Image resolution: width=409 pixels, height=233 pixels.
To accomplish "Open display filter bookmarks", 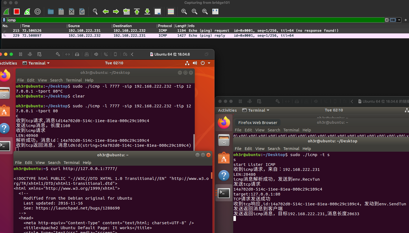I will (4, 20).
